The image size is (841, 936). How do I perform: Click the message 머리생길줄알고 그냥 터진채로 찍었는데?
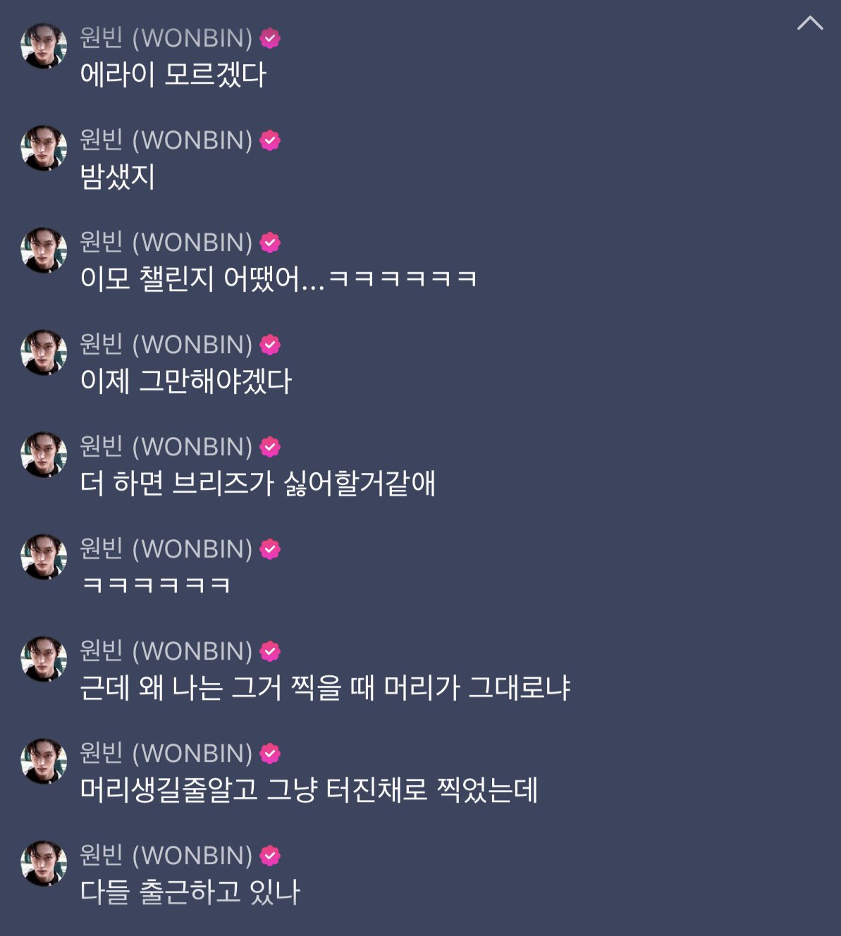coord(309,790)
